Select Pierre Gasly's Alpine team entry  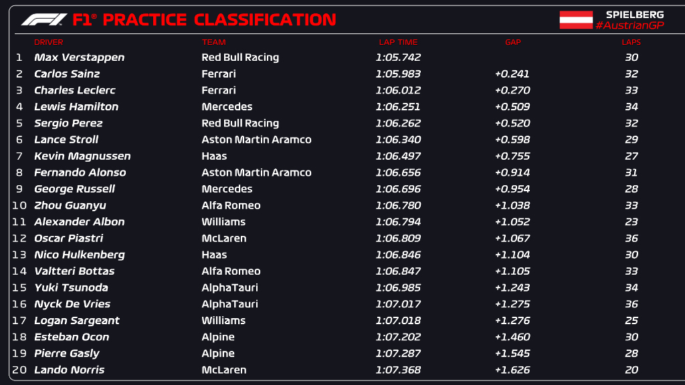click(x=218, y=354)
